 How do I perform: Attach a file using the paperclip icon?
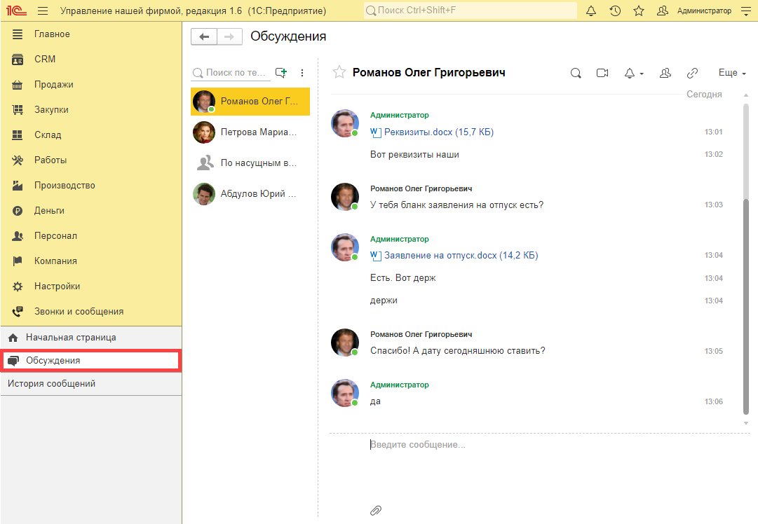(x=376, y=510)
